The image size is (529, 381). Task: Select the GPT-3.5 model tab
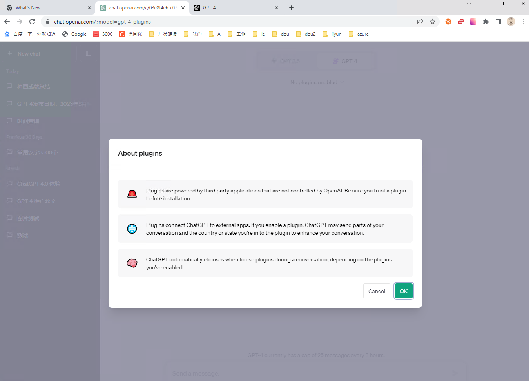click(286, 61)
